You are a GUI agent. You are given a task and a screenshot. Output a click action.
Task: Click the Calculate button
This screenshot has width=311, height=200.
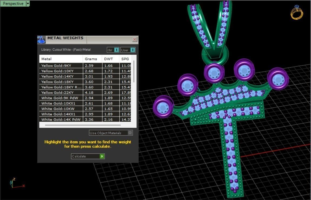88,156
